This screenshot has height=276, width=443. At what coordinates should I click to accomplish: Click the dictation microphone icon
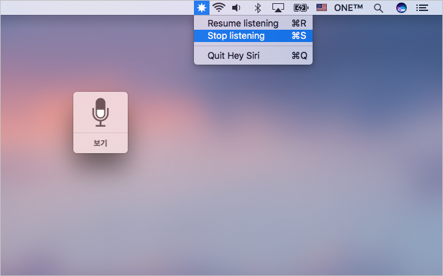tap(101, 112)
